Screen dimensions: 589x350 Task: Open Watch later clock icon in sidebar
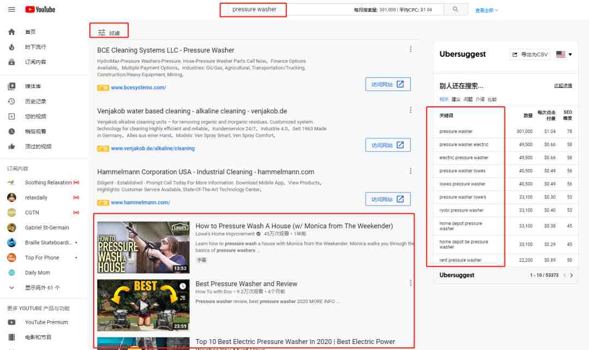(x=11, y=131)
